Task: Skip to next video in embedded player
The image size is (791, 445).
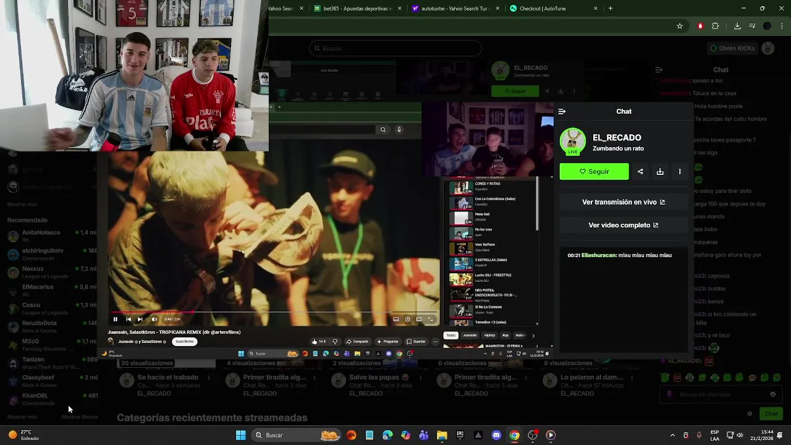Action: point(140,320)
